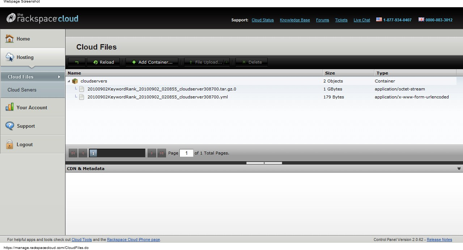
Task: Click the "application/x-www-form-urlencoded" type cell
Action: click(412, 97)
